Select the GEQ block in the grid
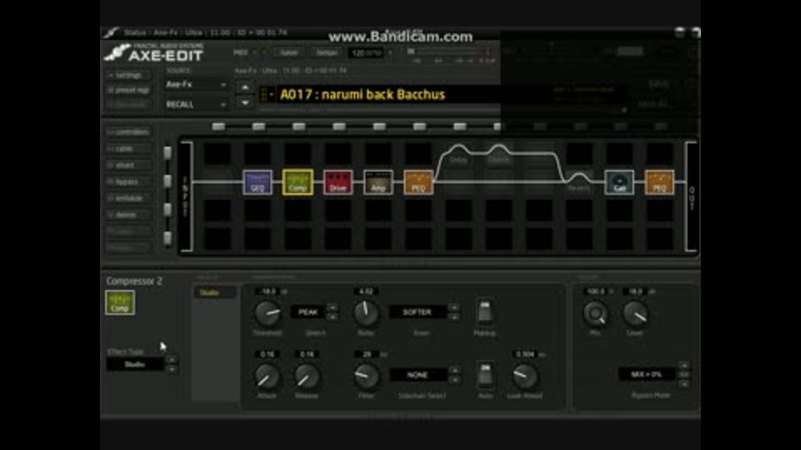This screenshot has height=450, width=801. point(258,182)
